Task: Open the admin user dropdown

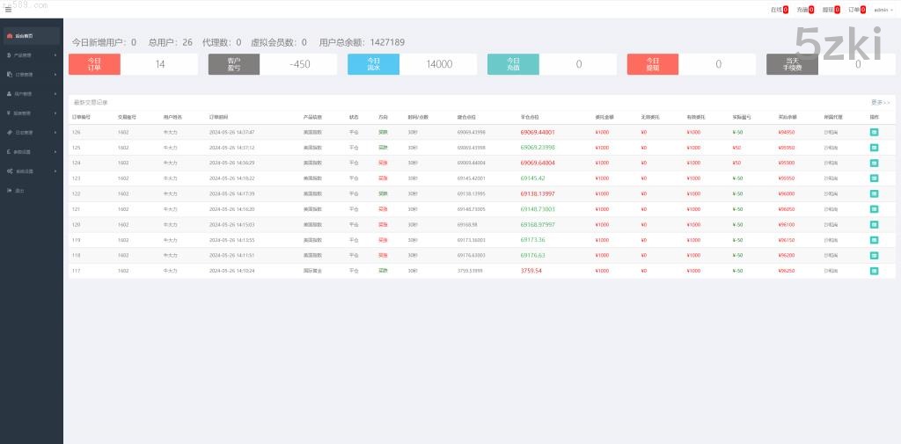Action: coord(883,10)
